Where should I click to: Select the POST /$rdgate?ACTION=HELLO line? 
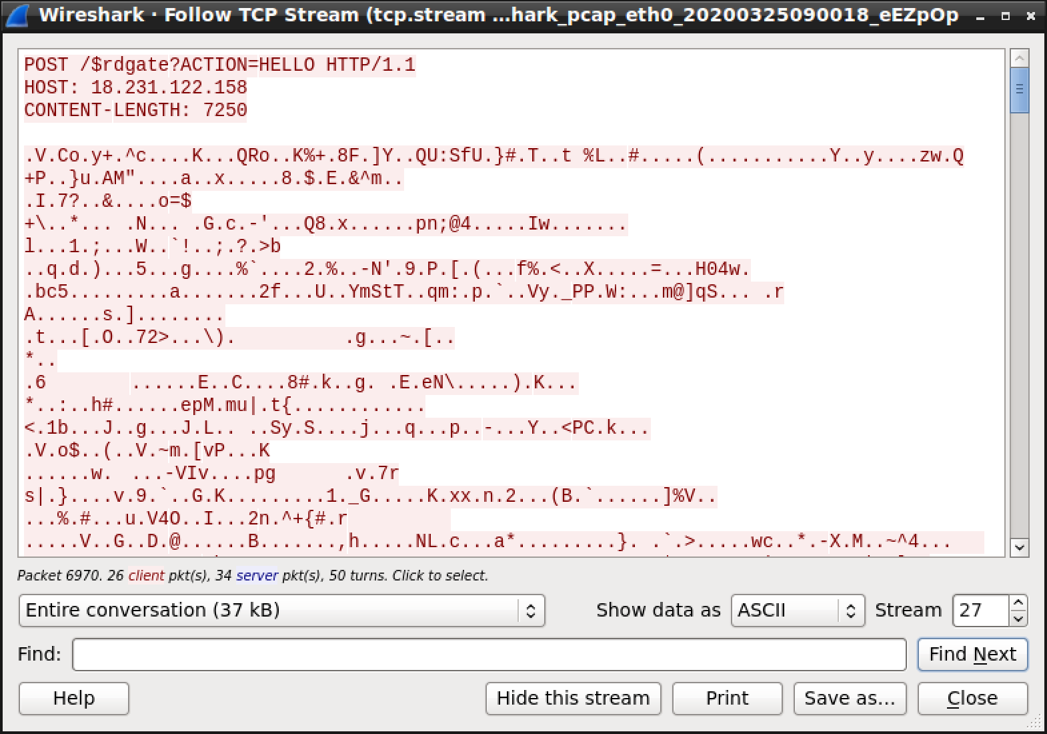point(219,65)
